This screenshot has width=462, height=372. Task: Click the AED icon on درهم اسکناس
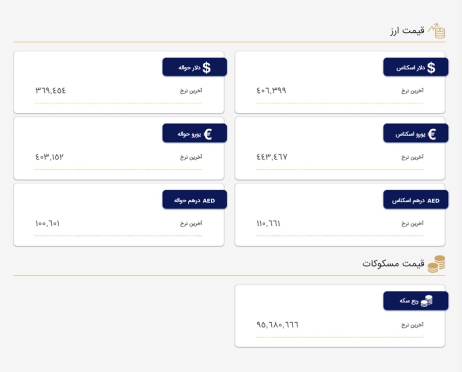coord(433,200)
